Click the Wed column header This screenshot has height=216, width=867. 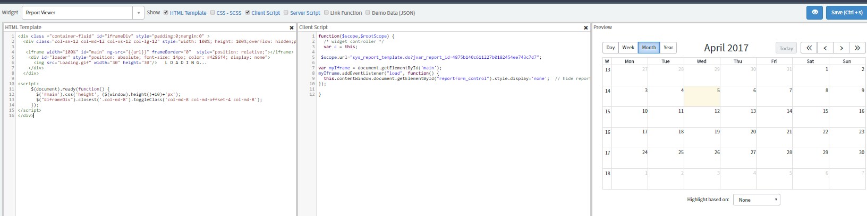tap(702, 61)
